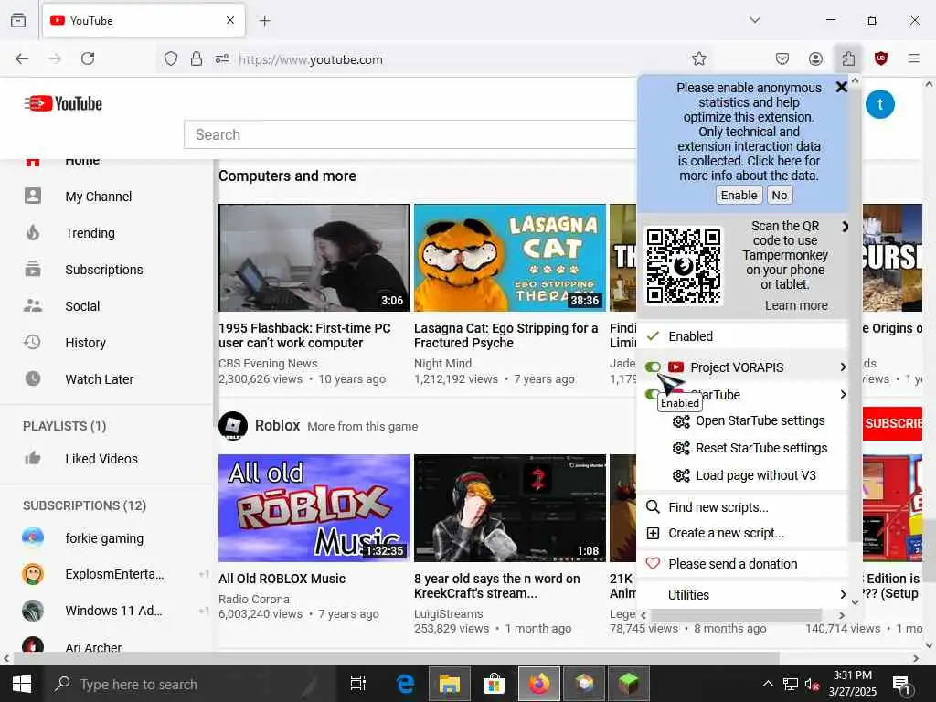The image size is (936, 702).
Task: Open Task View on taskbar
Action: (358, 684)
